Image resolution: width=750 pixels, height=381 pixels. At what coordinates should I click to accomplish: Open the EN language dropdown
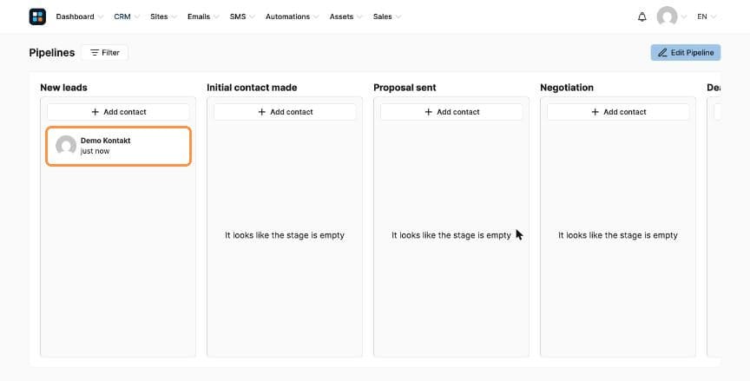pos(707,16)
